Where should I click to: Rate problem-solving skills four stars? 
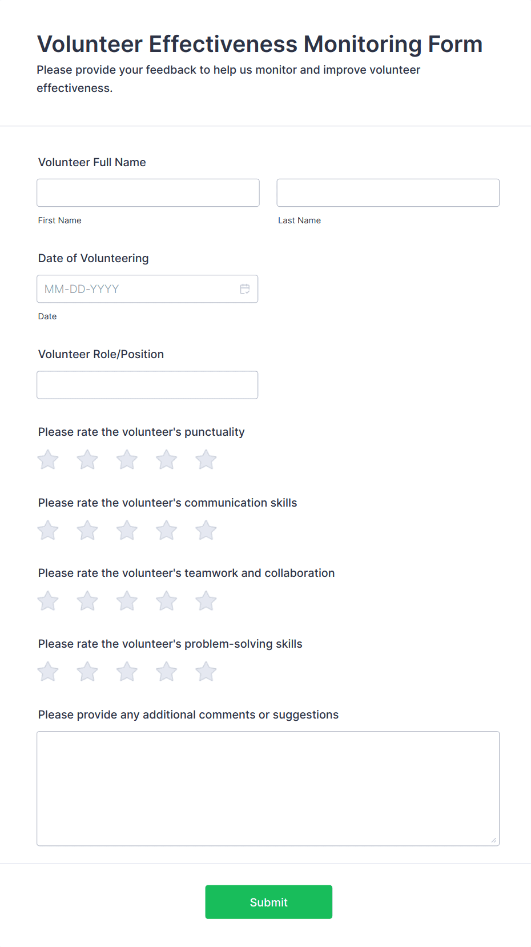167,672
